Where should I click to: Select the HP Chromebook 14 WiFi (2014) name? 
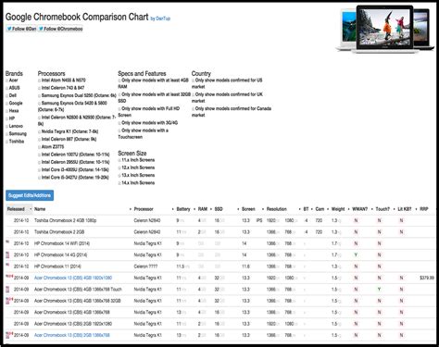[x=62, y=243]
